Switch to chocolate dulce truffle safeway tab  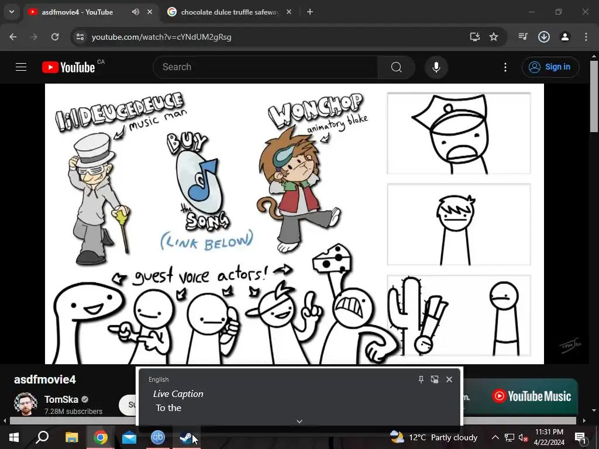[229, 12]
